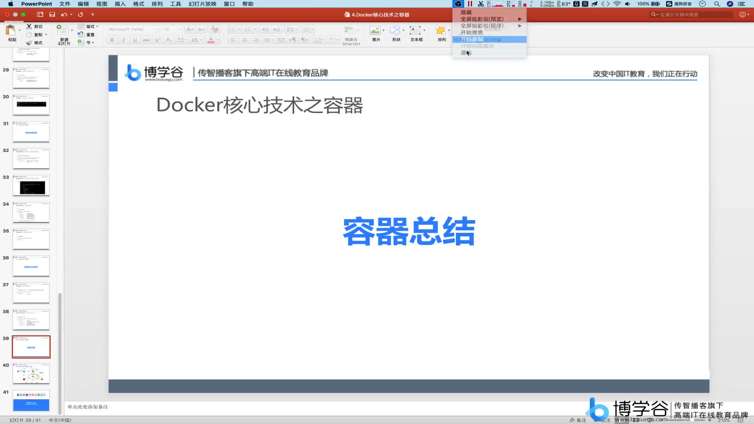754x424 pixels.
Task: Click the Increase indent icon
Action: pyautogui.click(x=277, y=29)
